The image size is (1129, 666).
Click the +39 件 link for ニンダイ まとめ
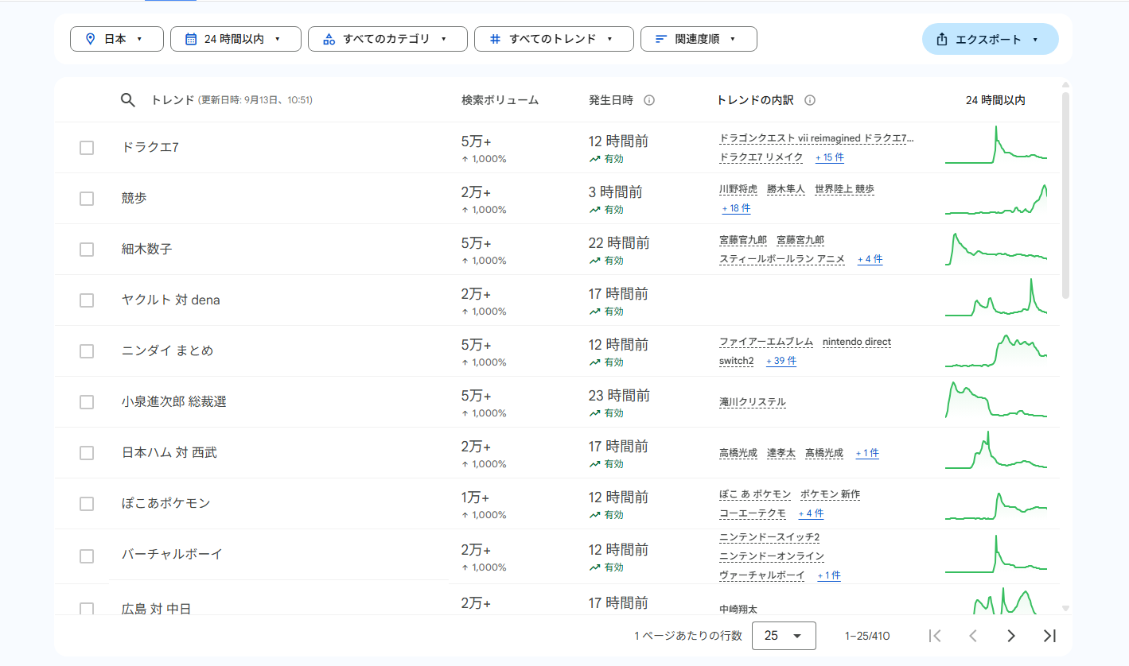pyautogui.click(x=781, y=361)
